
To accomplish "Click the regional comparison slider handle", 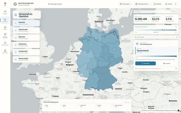I will click(x=162, y=30).
